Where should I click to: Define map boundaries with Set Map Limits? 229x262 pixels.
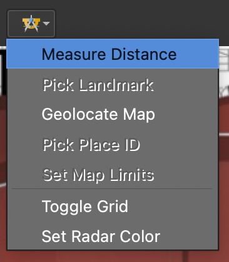click(113, 175)
